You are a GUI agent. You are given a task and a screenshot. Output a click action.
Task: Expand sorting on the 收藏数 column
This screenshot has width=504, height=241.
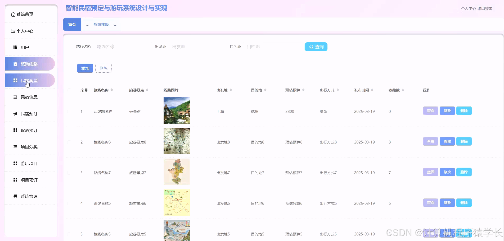(x=403, y=90)
